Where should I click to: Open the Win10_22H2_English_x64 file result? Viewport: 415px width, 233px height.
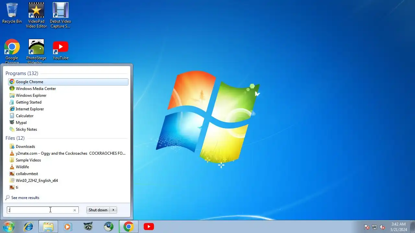(68, 181)
